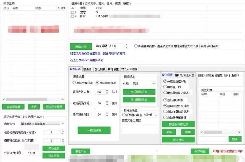
Task: Click the account list horizontal scrollbar
Action: 26,100
